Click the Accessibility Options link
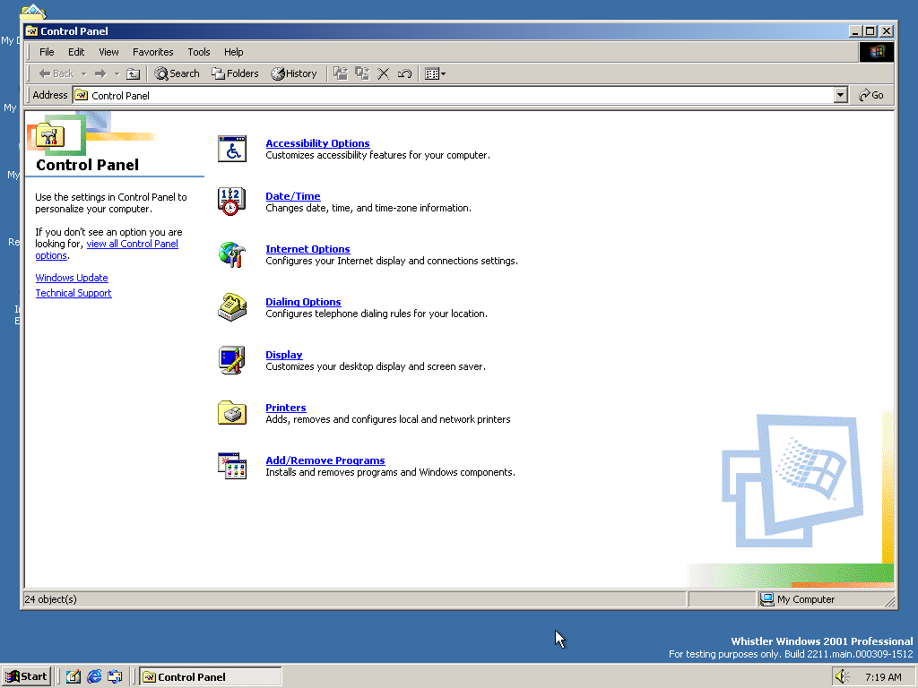918x688 pixels. pos(317,143)
